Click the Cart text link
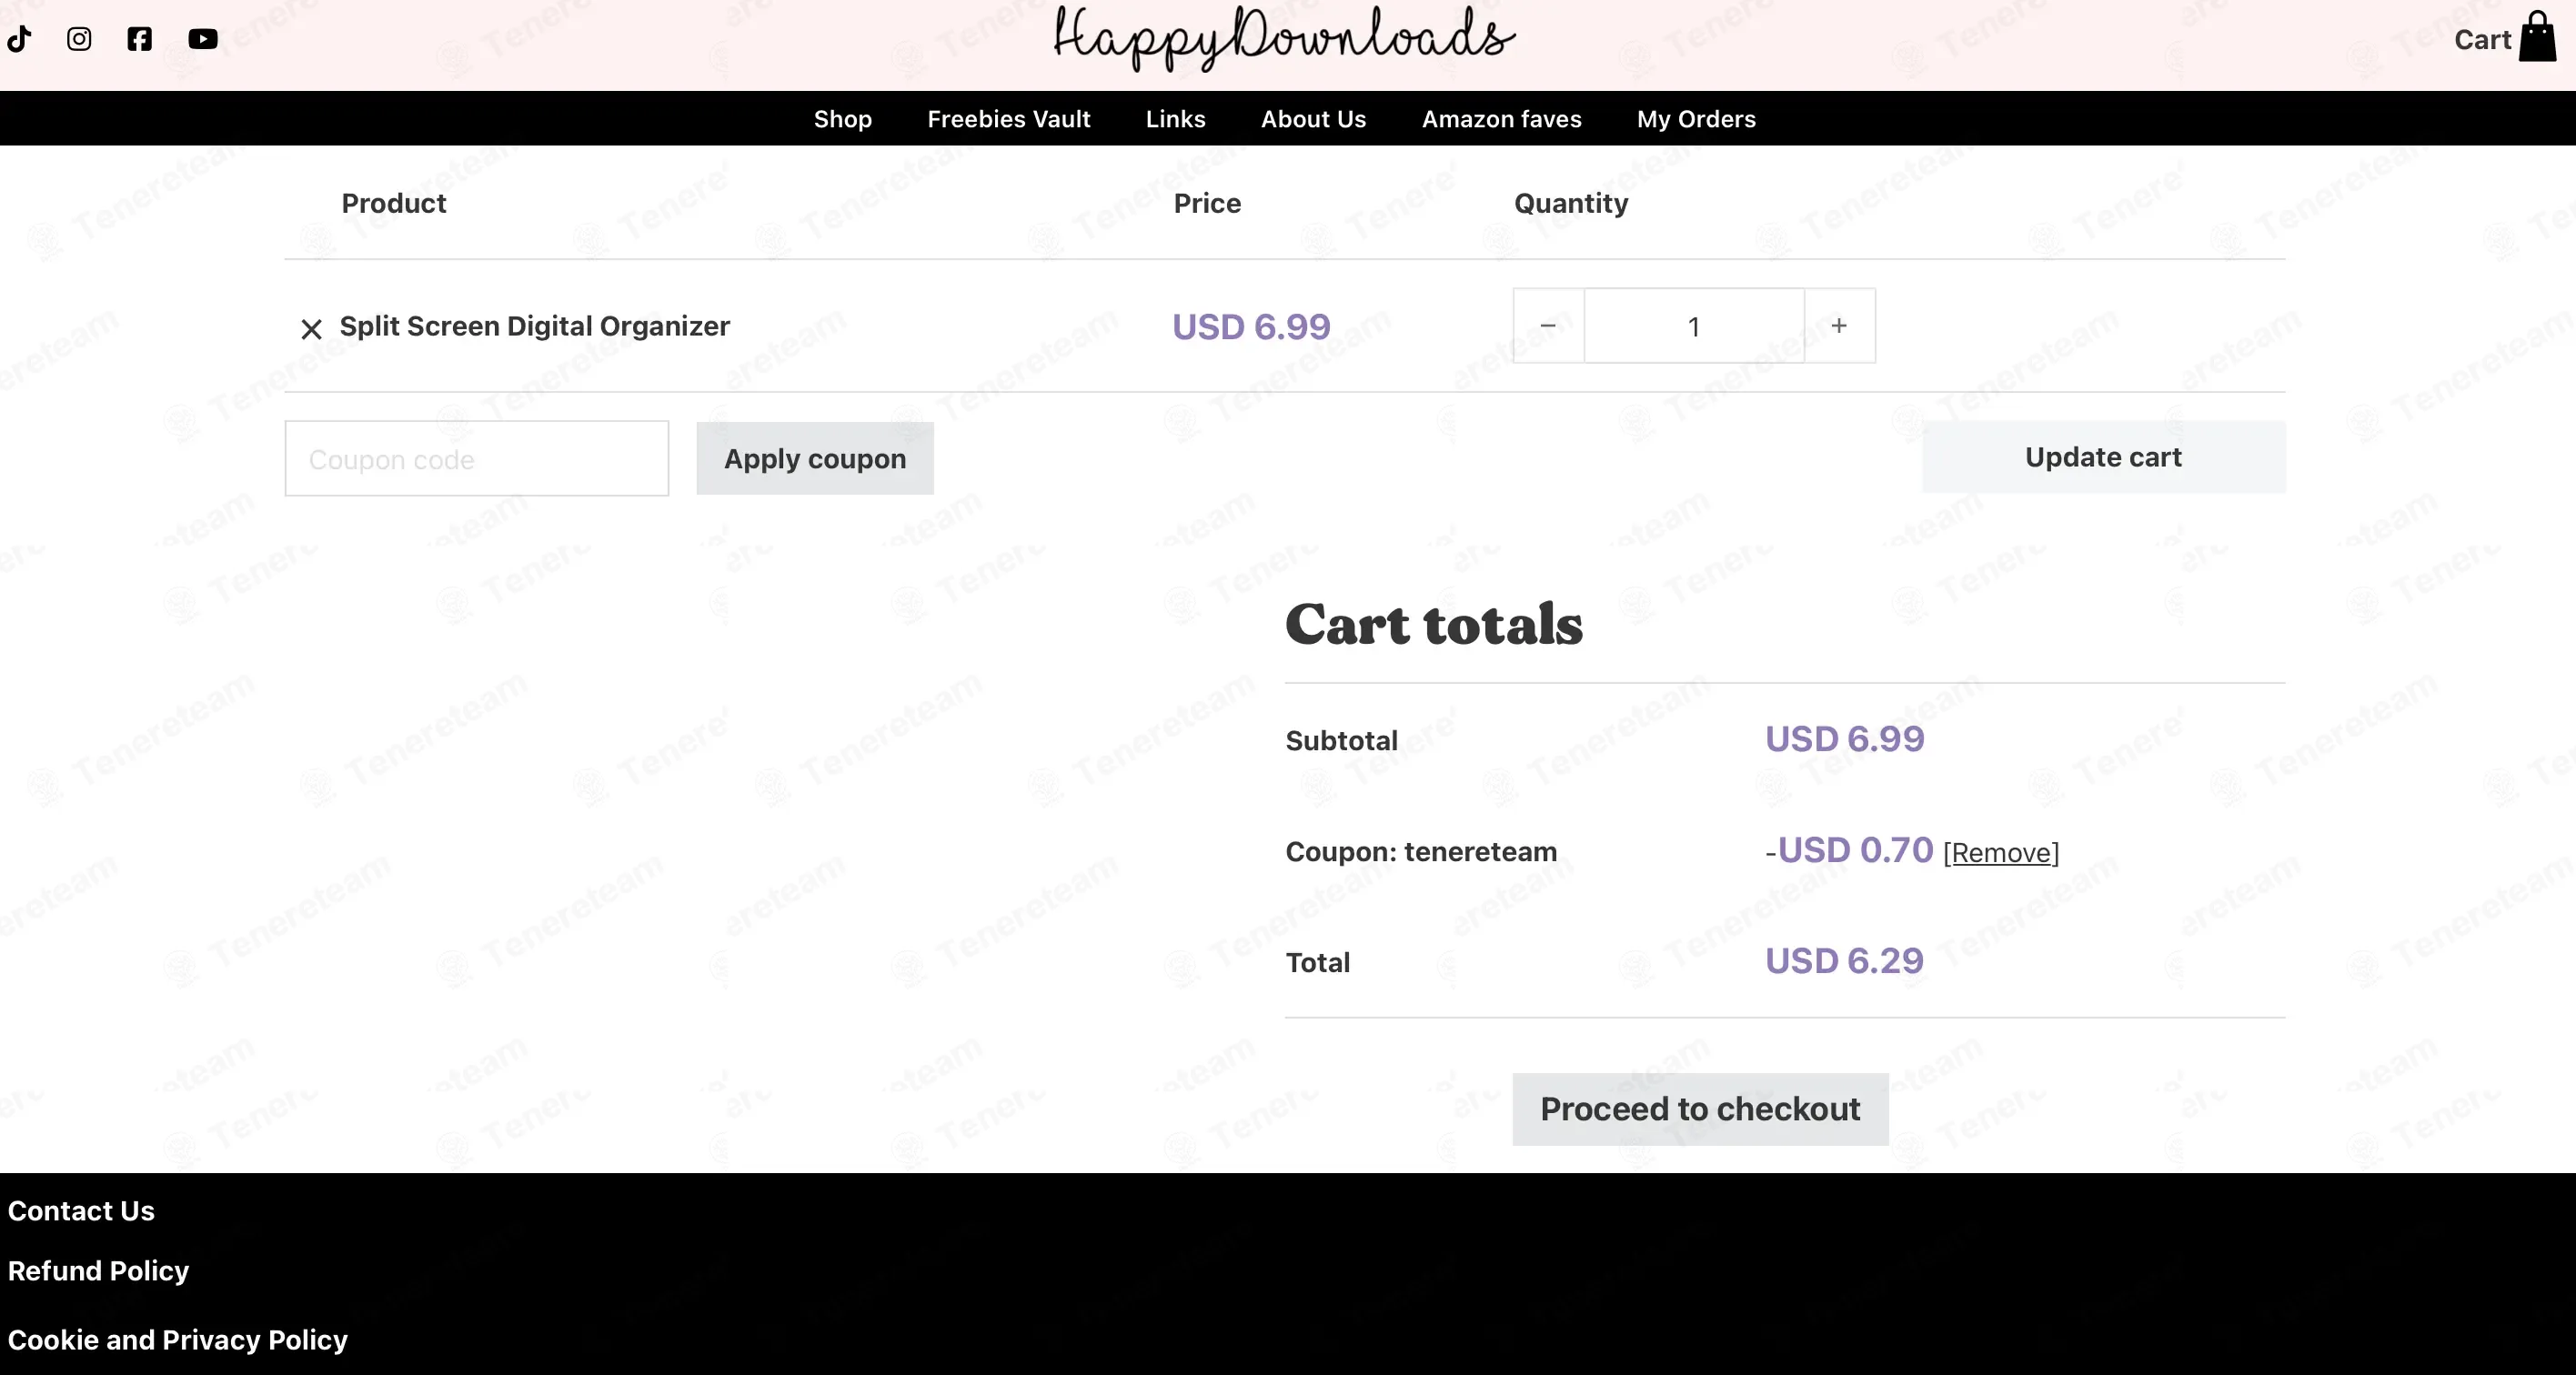2576x1375 pixels. 2482,40
